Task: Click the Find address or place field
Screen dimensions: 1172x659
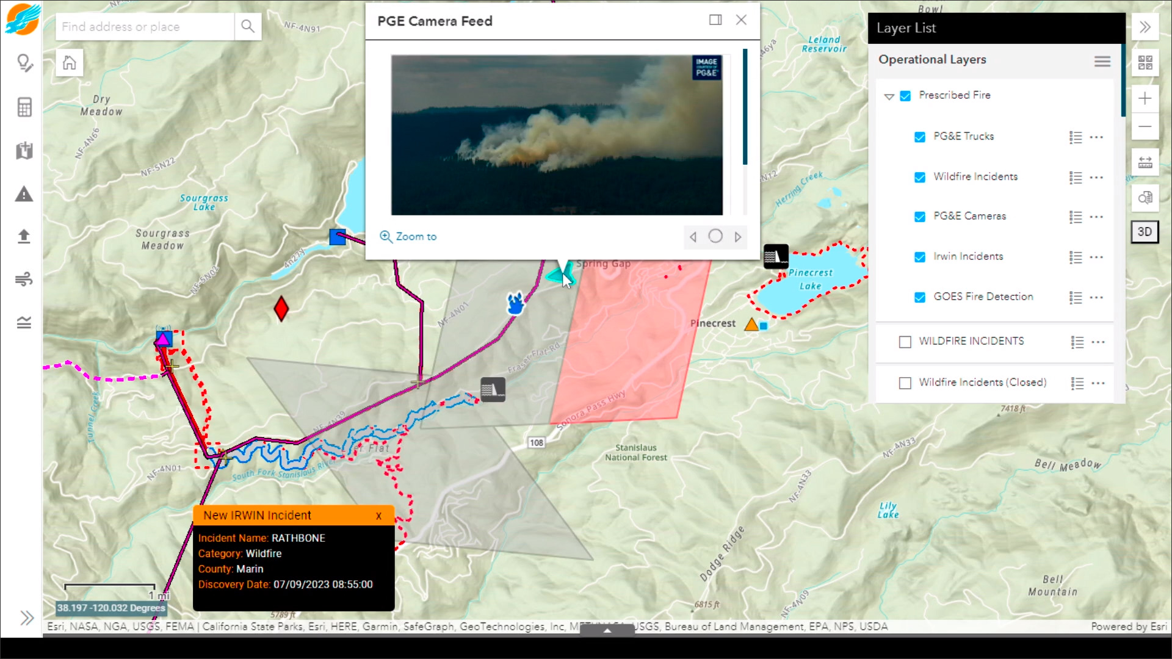Action: pyautogui.click(x=145, y=26)
